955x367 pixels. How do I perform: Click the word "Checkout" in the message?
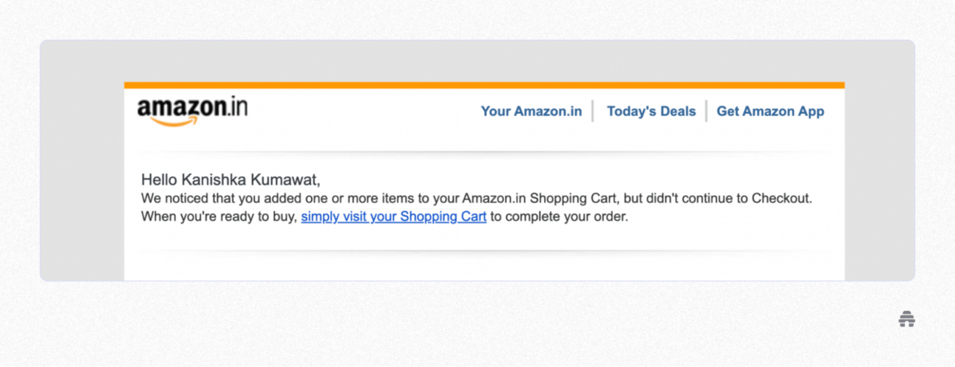click(782, 199)
